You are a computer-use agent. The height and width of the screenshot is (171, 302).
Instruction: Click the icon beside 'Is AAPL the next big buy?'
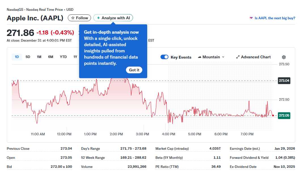click(251, 18)
